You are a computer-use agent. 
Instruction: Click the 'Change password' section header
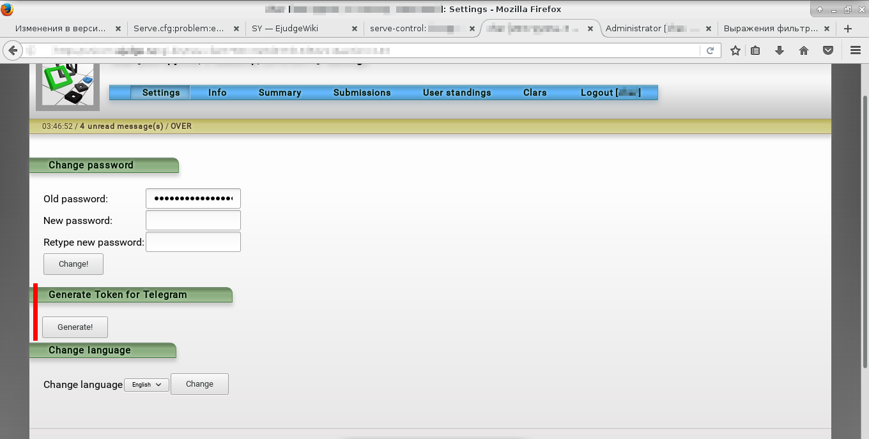[x=104, y=165]
